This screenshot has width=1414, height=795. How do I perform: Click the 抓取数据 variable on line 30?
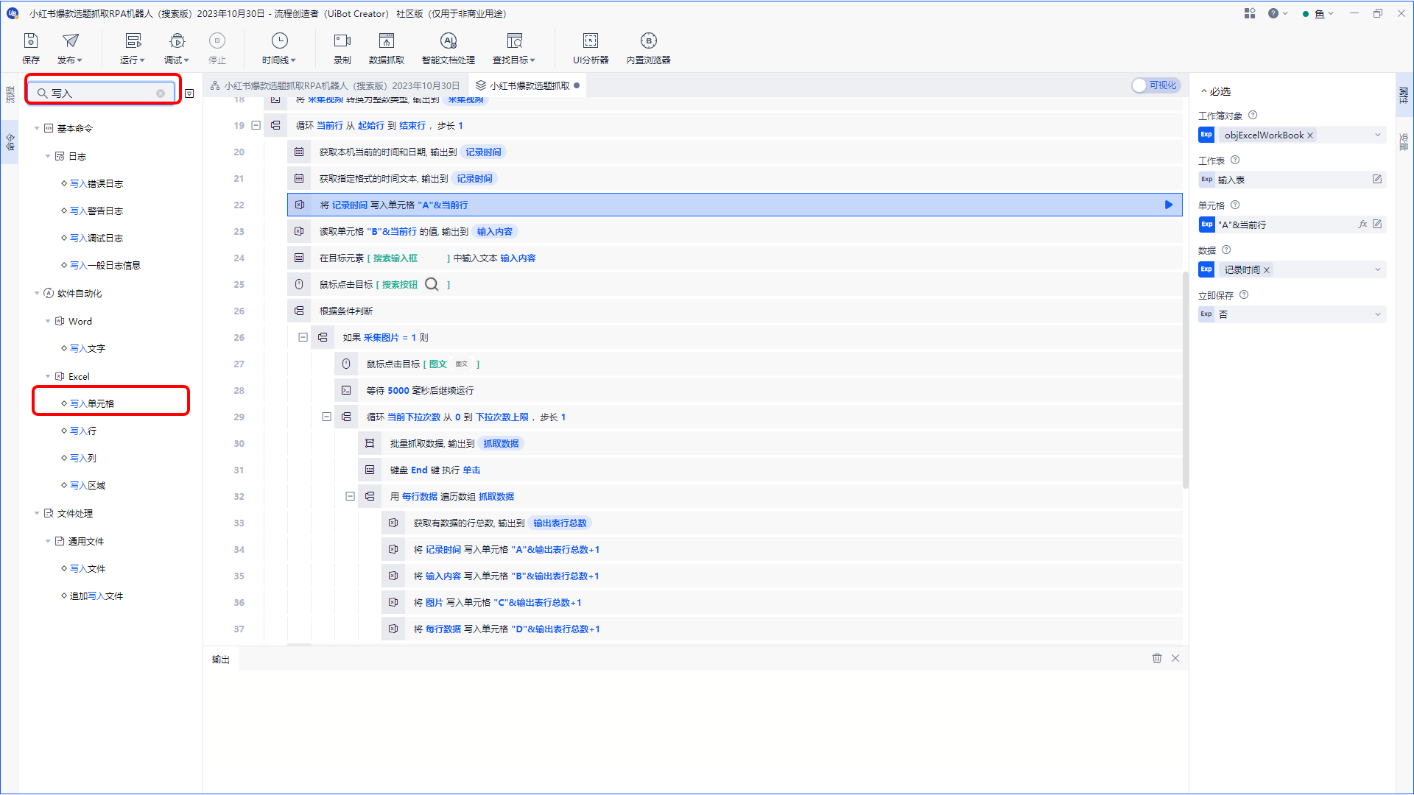click(x=501, y=443)
